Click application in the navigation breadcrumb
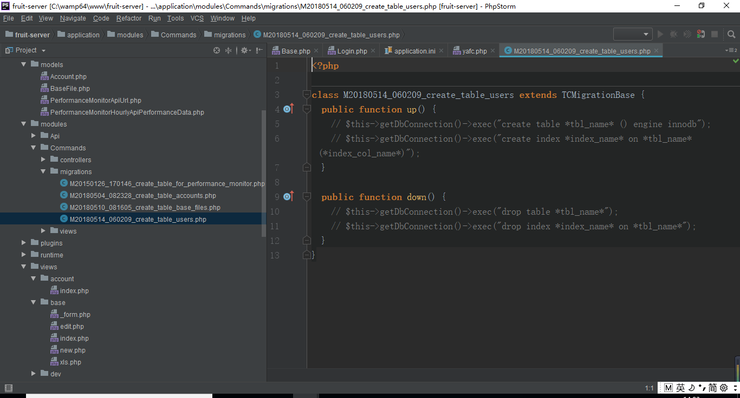740x398 pixels. tap(78, 35)
